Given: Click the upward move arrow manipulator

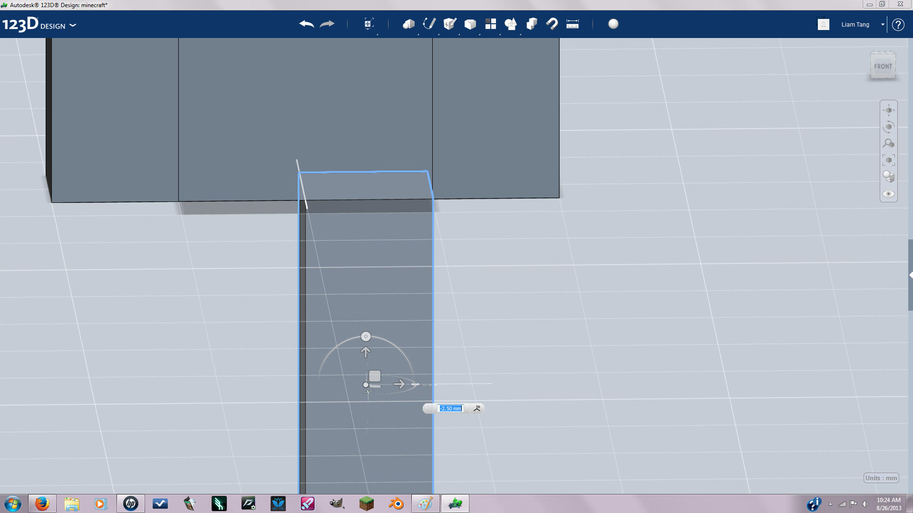Looking at the screenshot, I should [x=365, y=352].
